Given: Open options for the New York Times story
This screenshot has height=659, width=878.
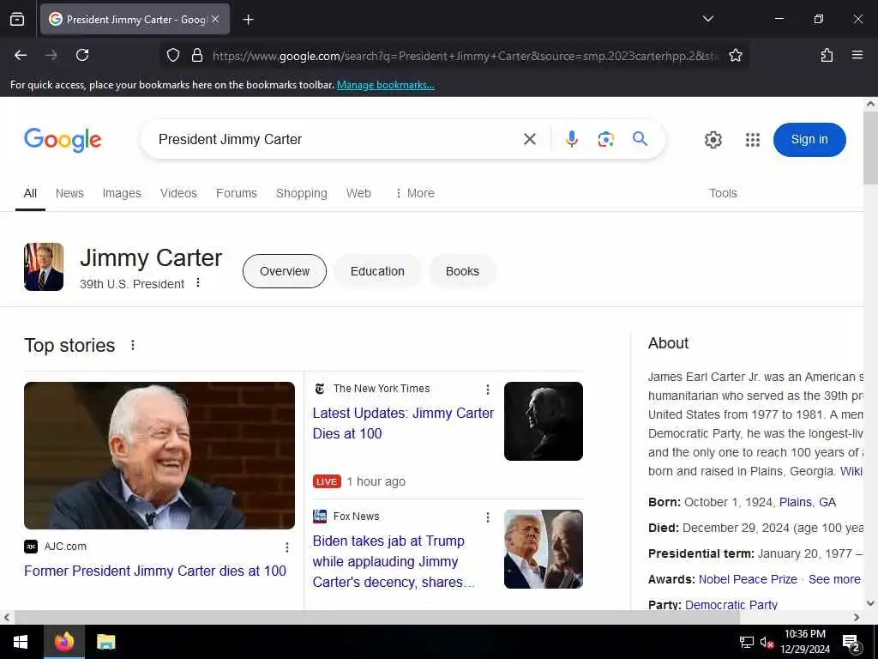Looking at the screenshot, I should (488, 390).
